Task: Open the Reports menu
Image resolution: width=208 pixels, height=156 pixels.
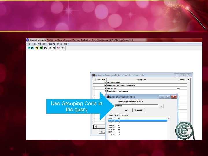Action: (51, 44)
